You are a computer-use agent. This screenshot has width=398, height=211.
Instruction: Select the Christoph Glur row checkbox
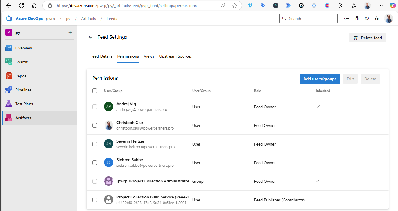(95, 125)
